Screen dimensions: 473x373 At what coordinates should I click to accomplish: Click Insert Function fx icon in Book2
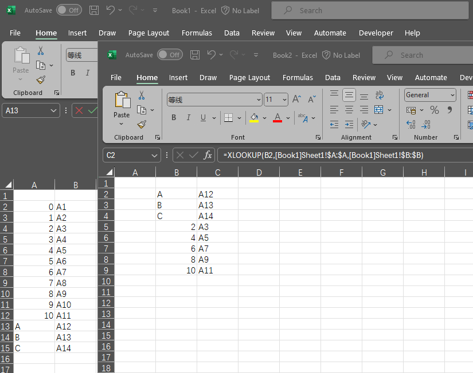[208, 156]
